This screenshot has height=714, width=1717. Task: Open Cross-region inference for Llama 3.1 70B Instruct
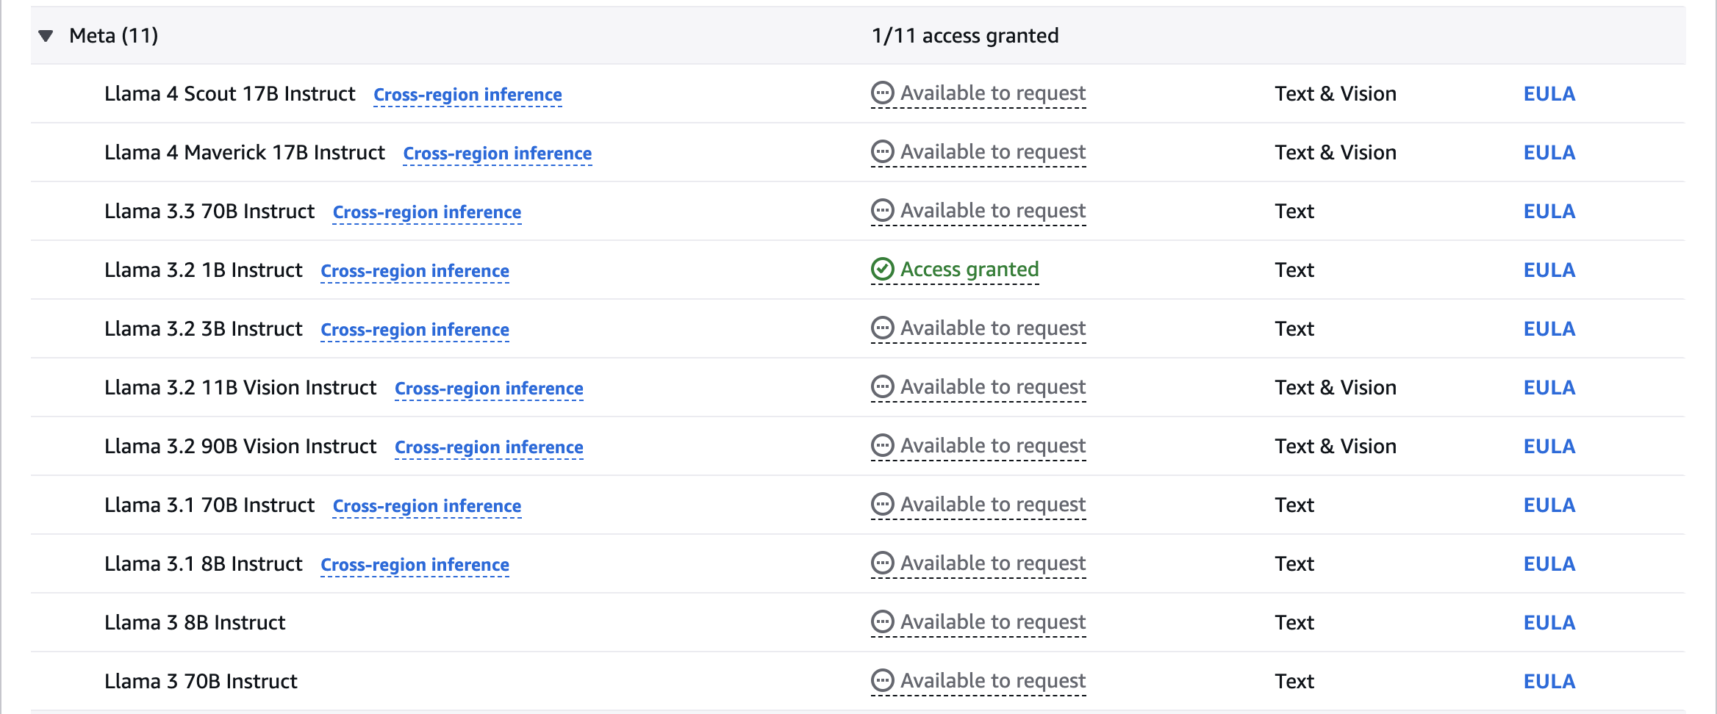(x=427, y=506)
